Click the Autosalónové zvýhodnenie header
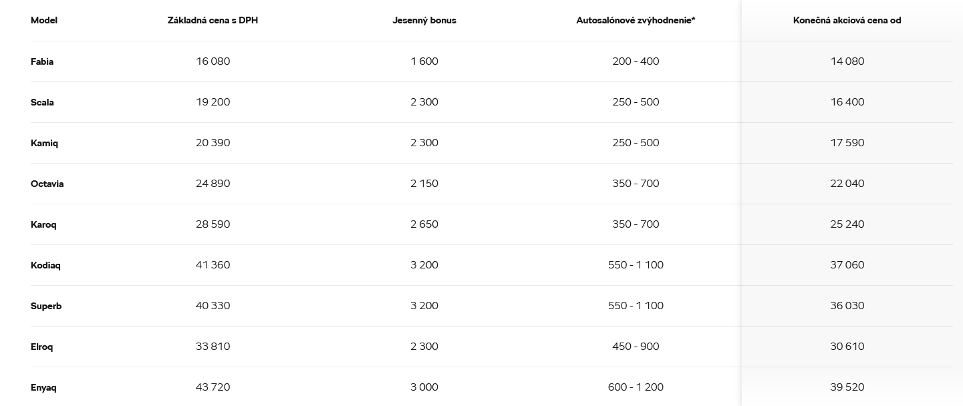Viewport: 963px width, 406px height. point(636,20)
